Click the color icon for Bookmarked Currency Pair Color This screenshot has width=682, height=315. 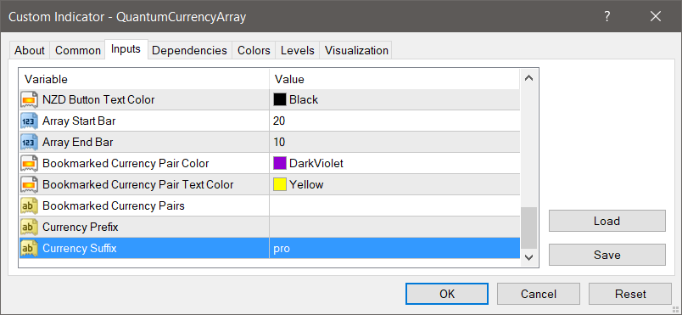click(x=29, y=164)
